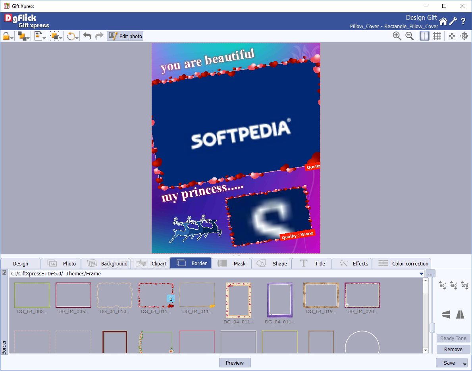Click the Remove button

[x=453, y=349]
